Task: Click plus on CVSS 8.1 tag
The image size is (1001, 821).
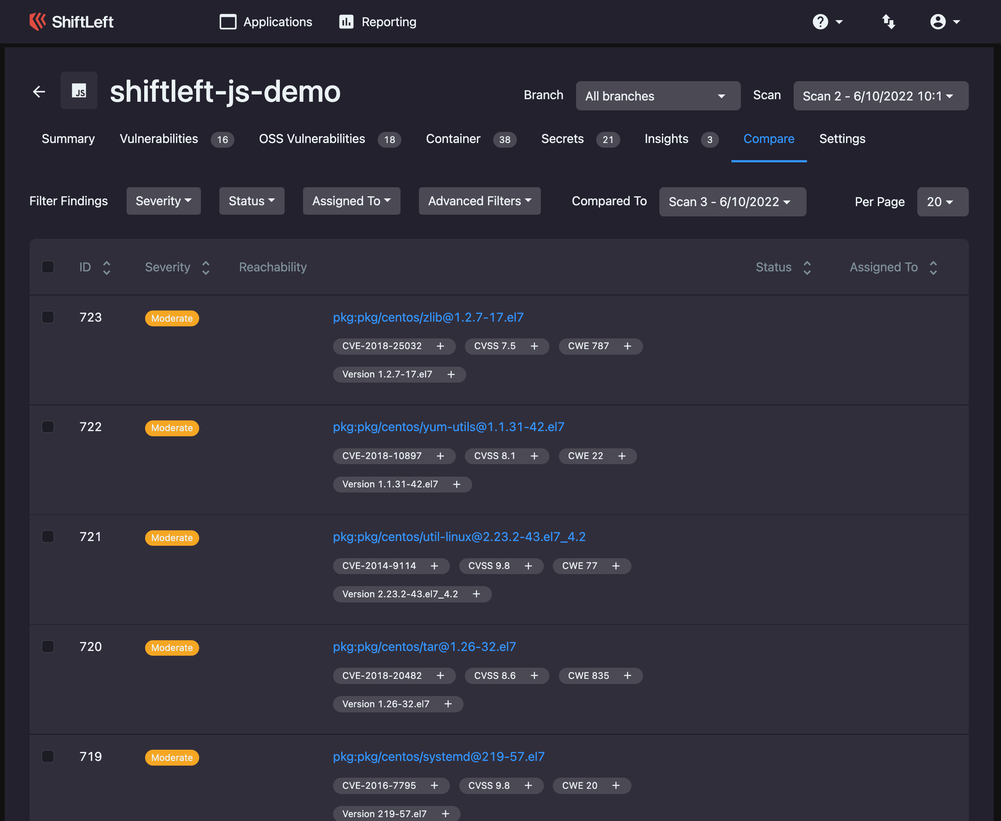Action: click(x=534, y=456)
